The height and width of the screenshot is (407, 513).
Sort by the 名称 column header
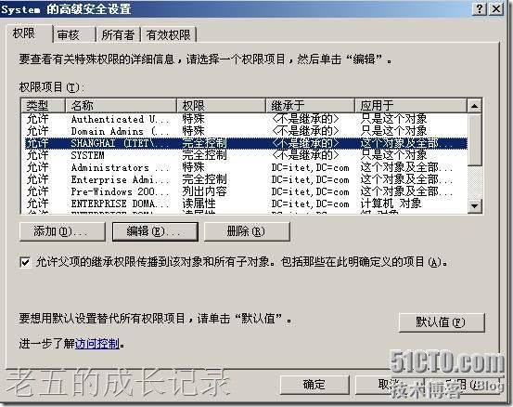(x=121, y=106)
